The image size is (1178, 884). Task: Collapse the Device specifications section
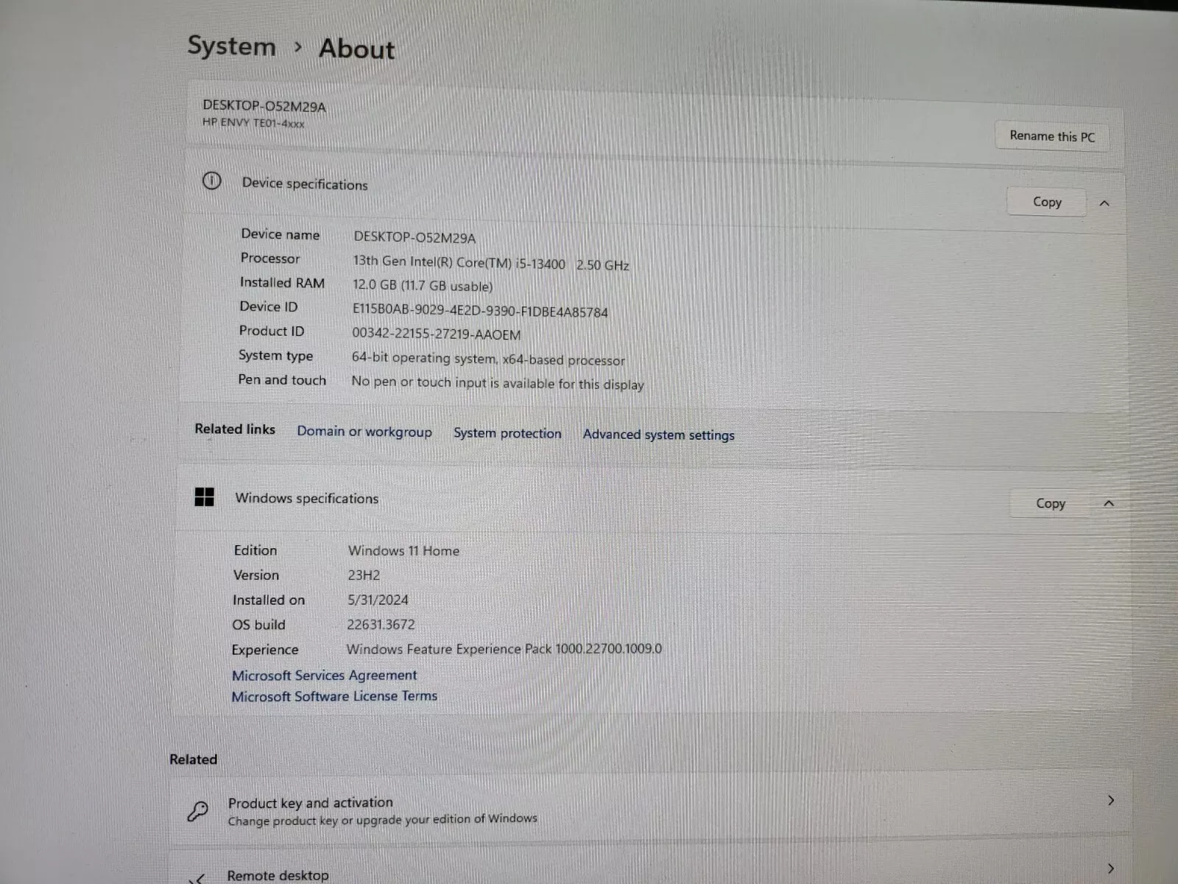[1104, 203]
